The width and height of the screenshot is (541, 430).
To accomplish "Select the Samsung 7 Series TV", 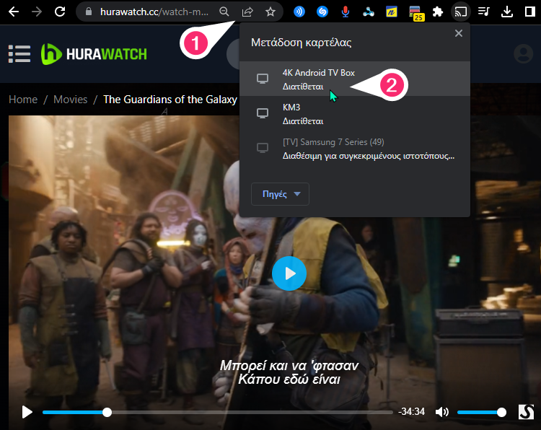I will [x=355, y=149].
